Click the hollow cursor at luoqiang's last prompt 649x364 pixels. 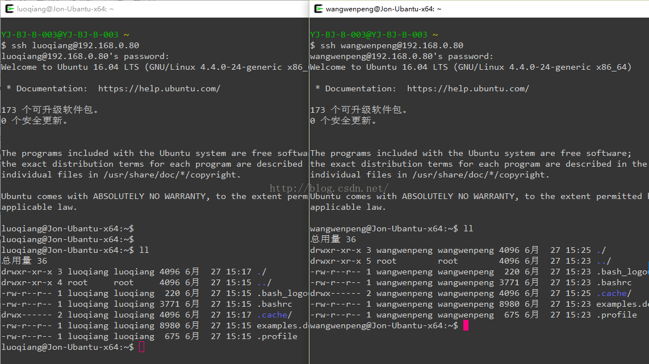pos(141,347)
